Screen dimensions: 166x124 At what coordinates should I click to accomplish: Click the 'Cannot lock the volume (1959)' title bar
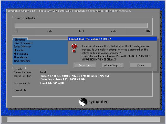[112, 39]
